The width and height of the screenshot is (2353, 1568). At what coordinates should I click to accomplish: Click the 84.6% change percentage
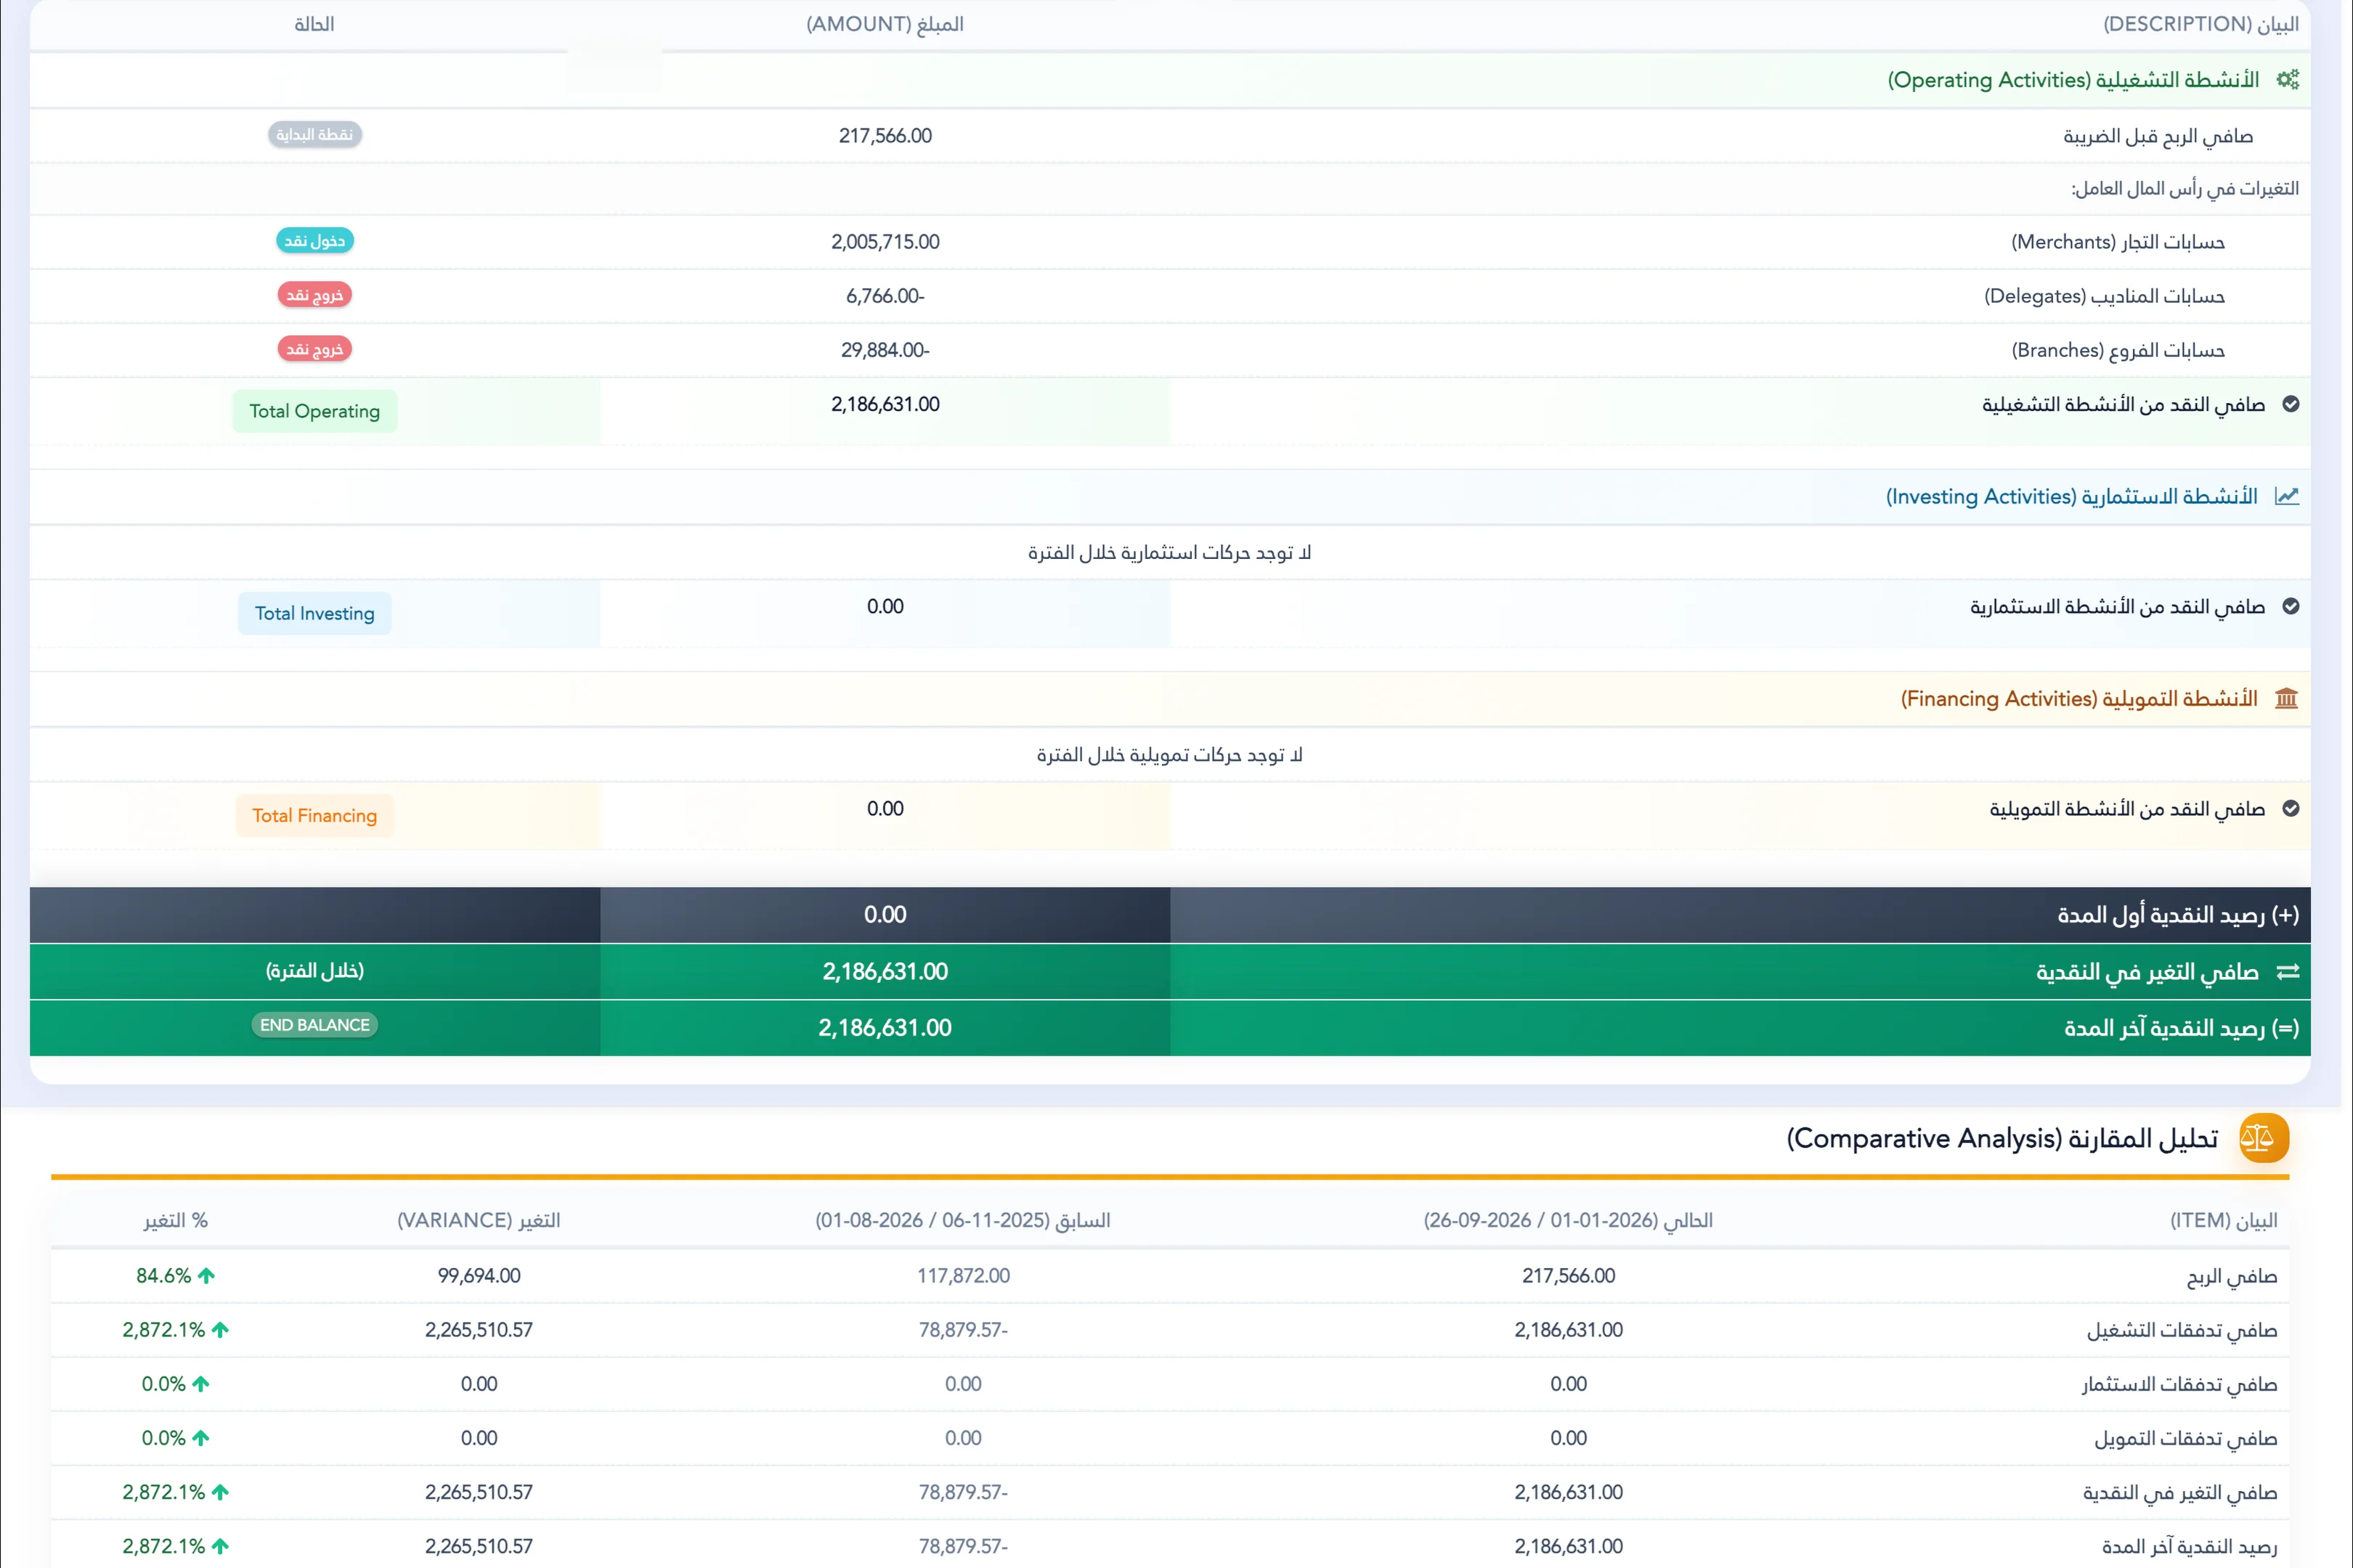click(x=163, y=1275)
